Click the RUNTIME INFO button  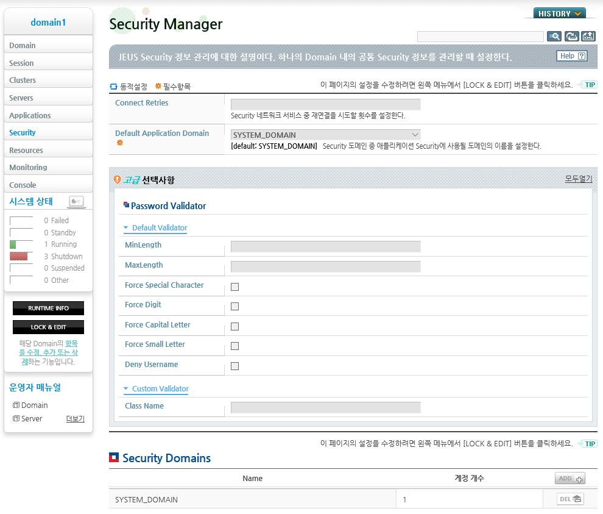coord(49,308)
